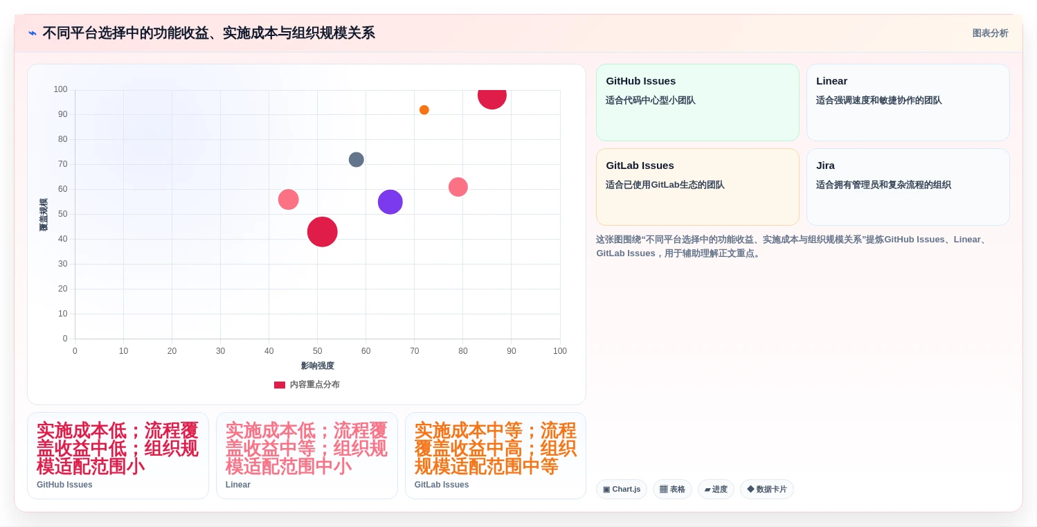Click the pink bubble near x=79
Viewport: 1037px width, 527px height.
[x=458, y=187]
